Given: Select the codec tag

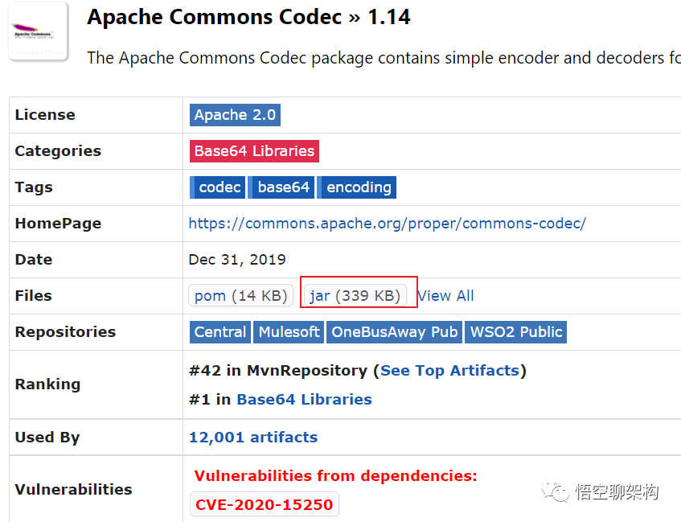Looking at the screenshot, I should 219,187.
